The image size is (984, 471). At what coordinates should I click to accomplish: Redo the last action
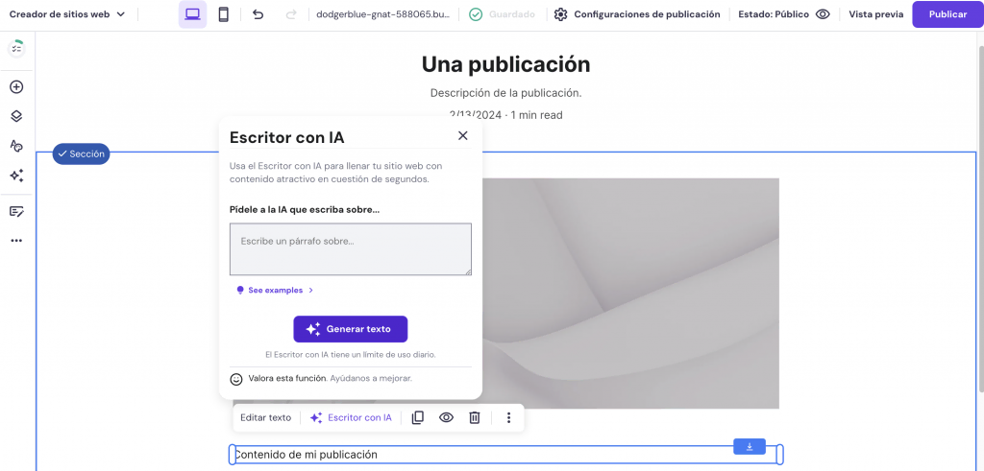tap(290, 14)
